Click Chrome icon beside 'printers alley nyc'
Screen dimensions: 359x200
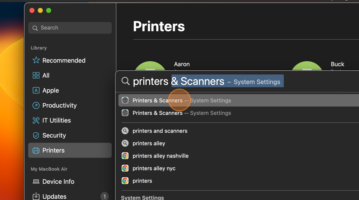pos(125,168)
